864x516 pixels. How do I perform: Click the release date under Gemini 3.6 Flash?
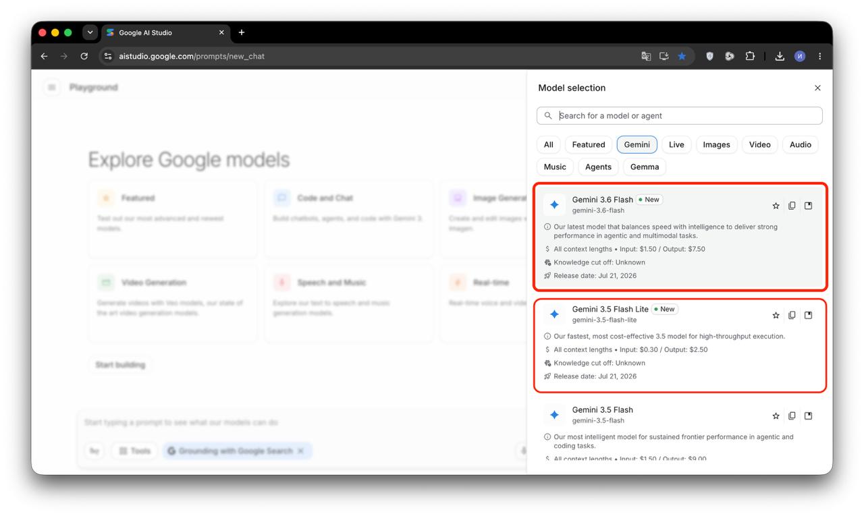coord(595,275)
